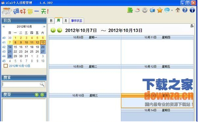This screenshot has height=122, width=198.
Task: Click the 2012年10月 month title
Action: pyautogui.click(x=24, y=27)
